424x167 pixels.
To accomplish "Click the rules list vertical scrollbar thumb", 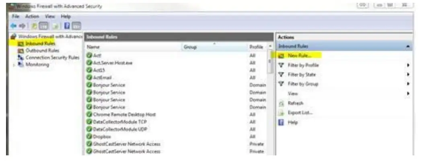I will click(270, 62).
